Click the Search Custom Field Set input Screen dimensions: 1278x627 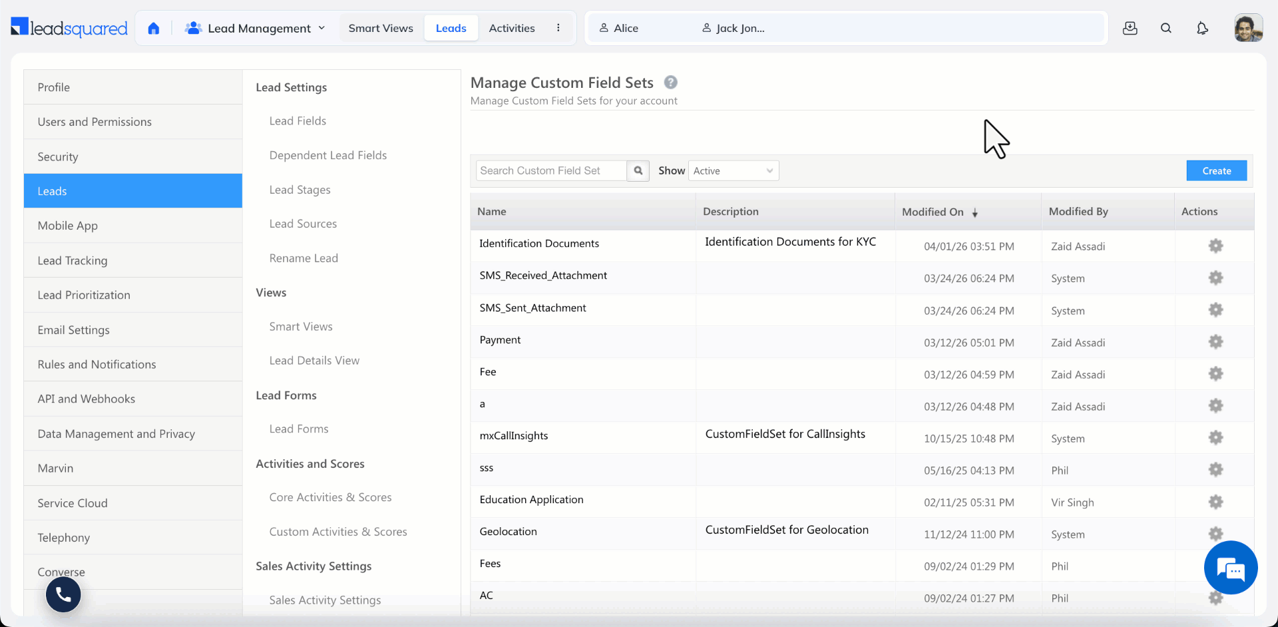click(x=551, y=171)
